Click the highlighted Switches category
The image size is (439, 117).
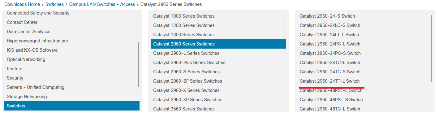[x=72, y=106]
